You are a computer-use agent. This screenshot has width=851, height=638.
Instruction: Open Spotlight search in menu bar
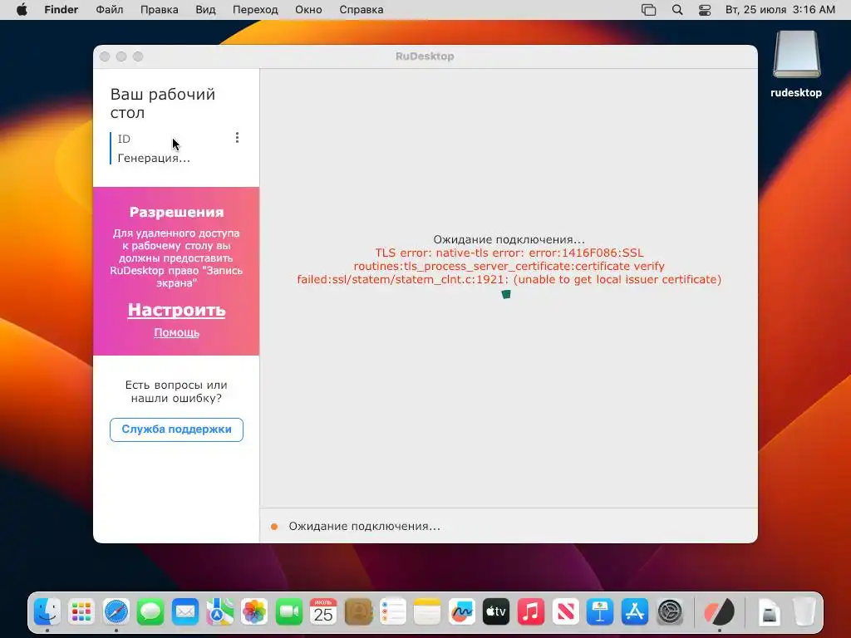(x=677, y=10)
